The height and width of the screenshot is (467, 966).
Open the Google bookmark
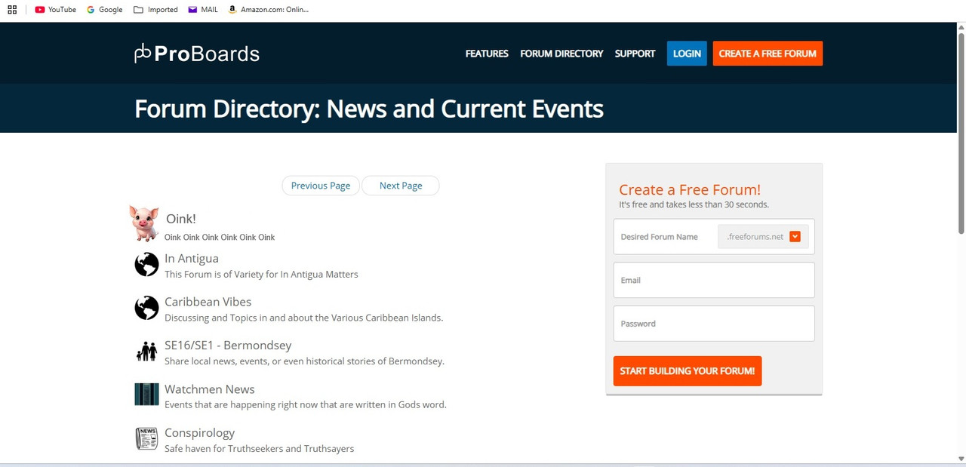pyautogui.click(x=104, y=10)
